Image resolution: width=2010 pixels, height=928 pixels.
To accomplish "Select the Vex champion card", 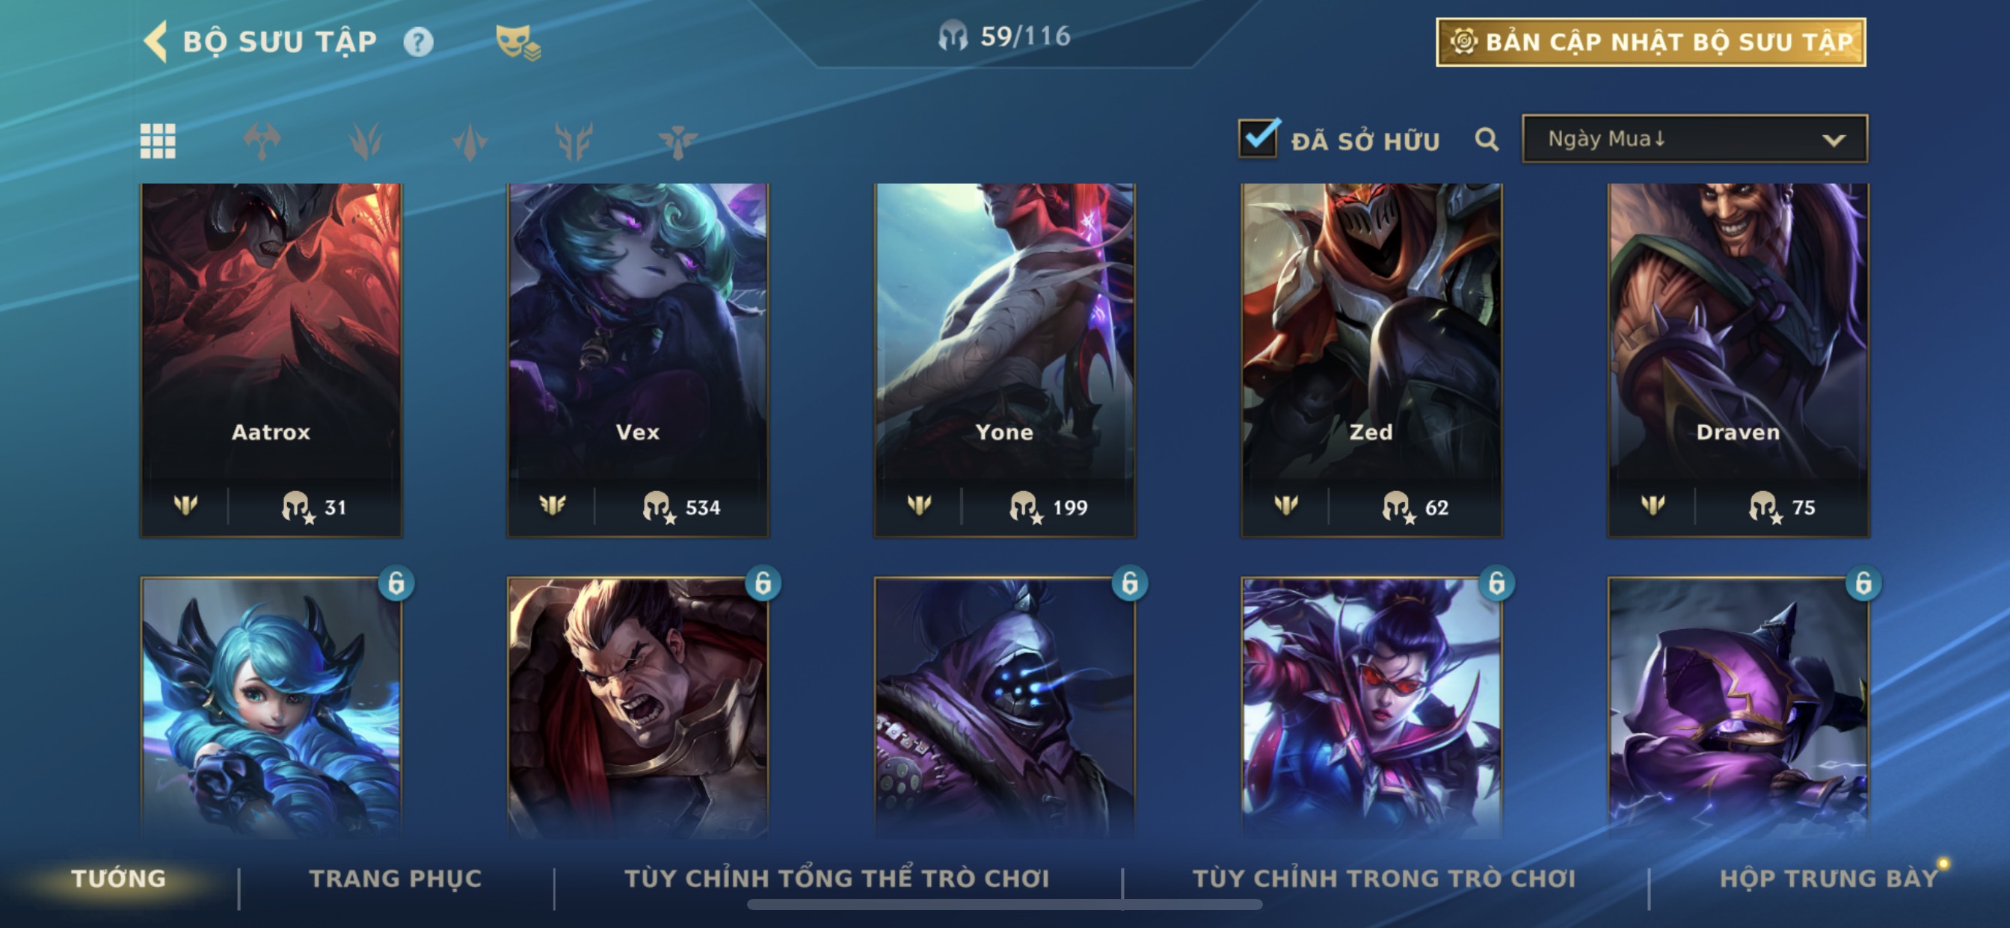I will (638, 360).
